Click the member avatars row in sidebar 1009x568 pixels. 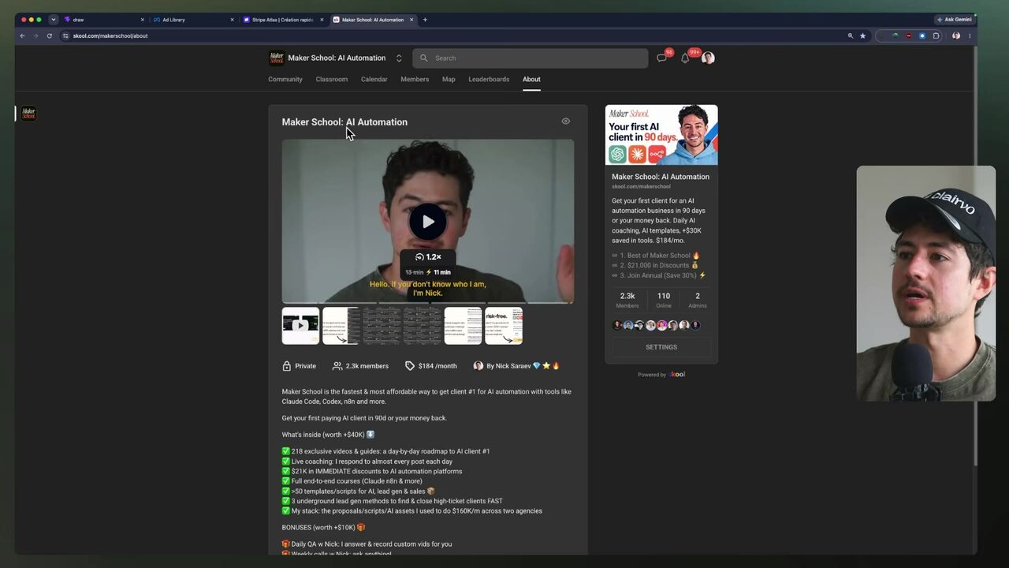tap(657, 325)
